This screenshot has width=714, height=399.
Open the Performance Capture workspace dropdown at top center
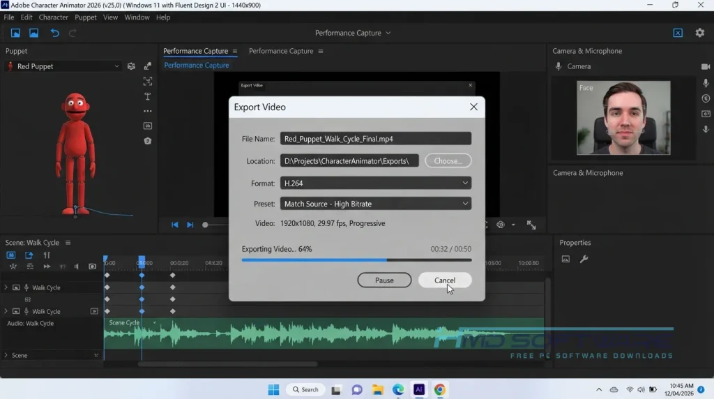coord(353,33)
